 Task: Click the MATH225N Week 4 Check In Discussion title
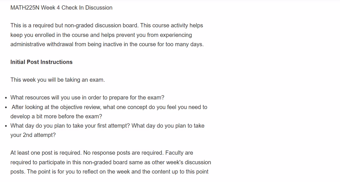61,8
